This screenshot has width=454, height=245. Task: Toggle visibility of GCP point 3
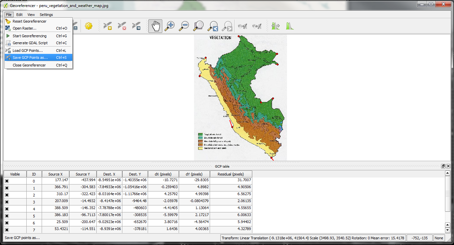click(7, 202)
